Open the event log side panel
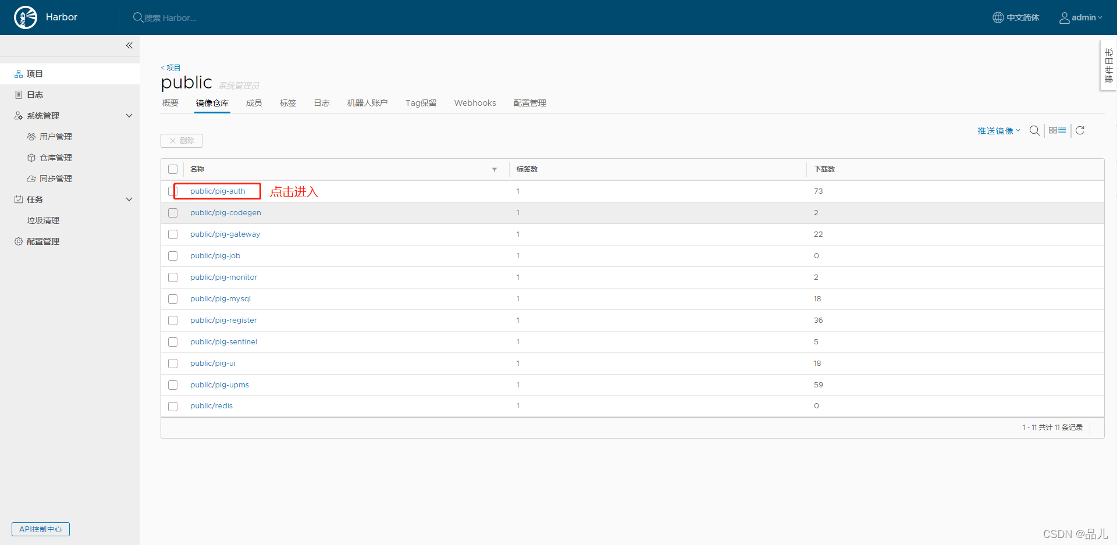1117x545 pixels. tap(1108, 66)
